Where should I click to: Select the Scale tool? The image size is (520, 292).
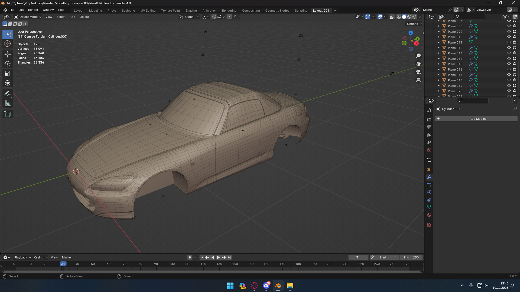(x=8, y=73)
